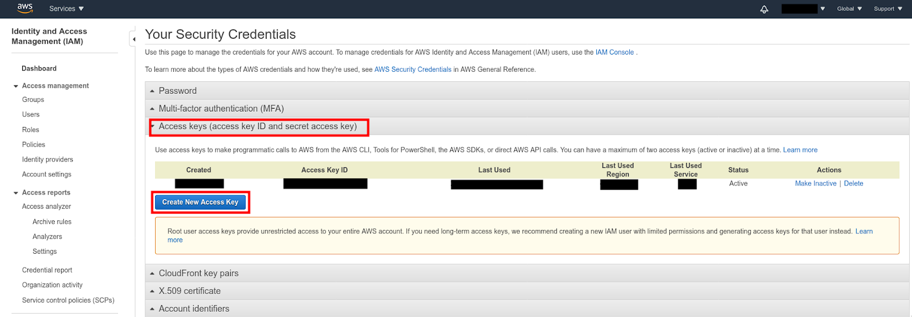
Task: Select Analyzers in the sidebar
Action: (x=47, y=237)
